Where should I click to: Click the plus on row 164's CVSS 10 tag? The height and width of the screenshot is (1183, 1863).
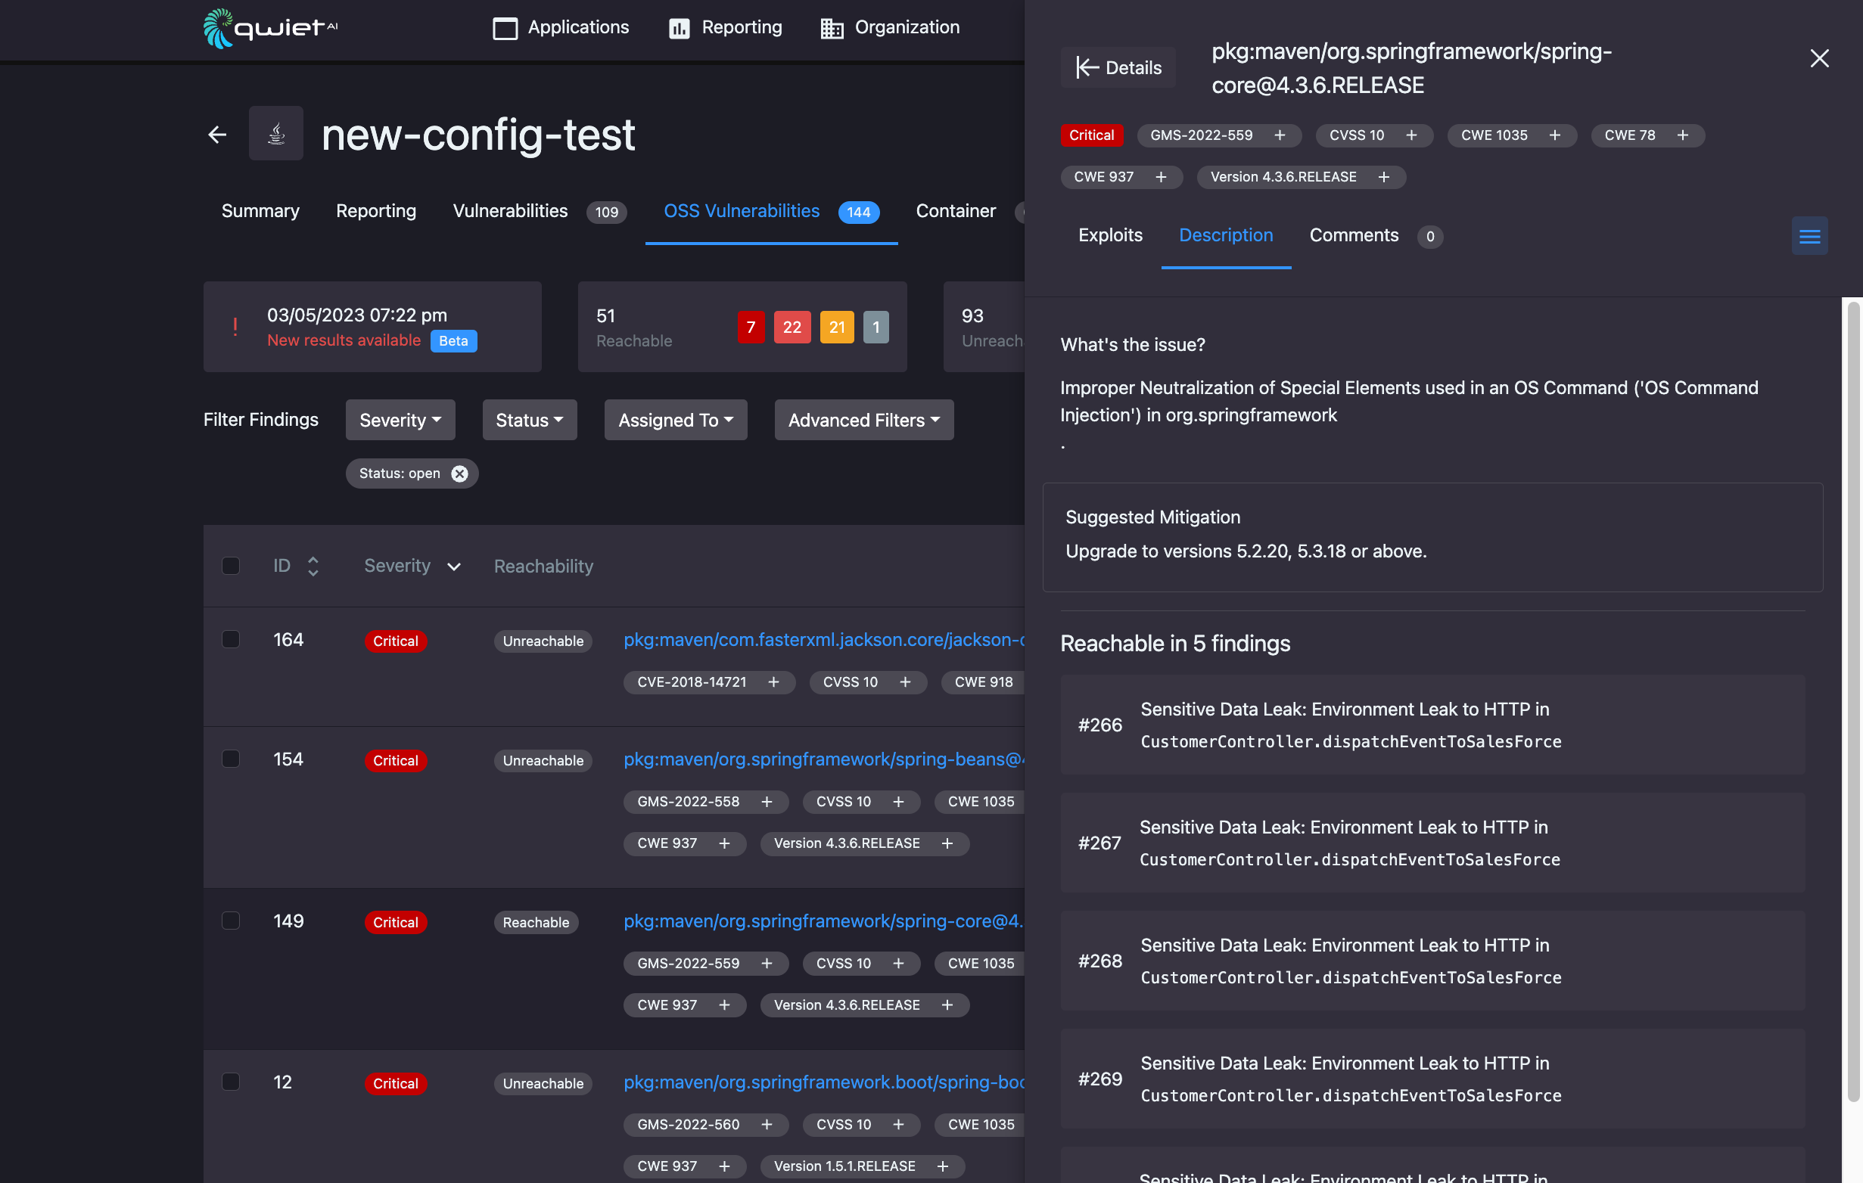[904, 682]
